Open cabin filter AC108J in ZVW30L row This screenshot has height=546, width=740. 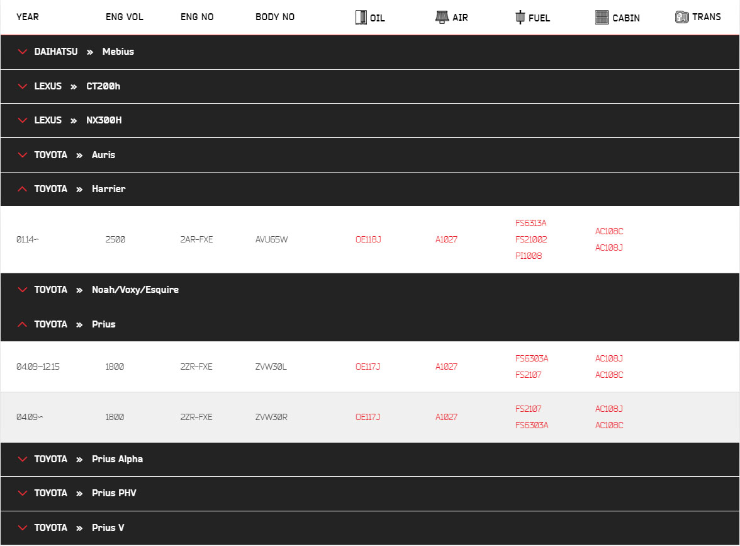tap(609, 358)
